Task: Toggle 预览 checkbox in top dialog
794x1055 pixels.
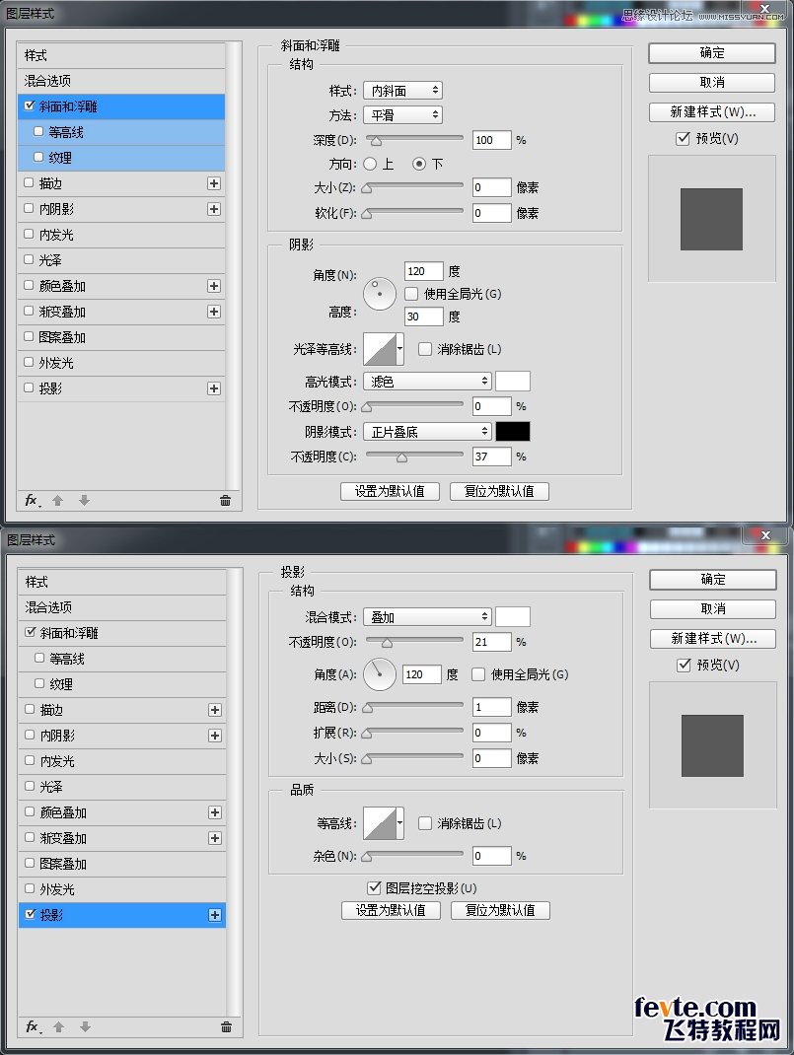Action: pos(683,138)
